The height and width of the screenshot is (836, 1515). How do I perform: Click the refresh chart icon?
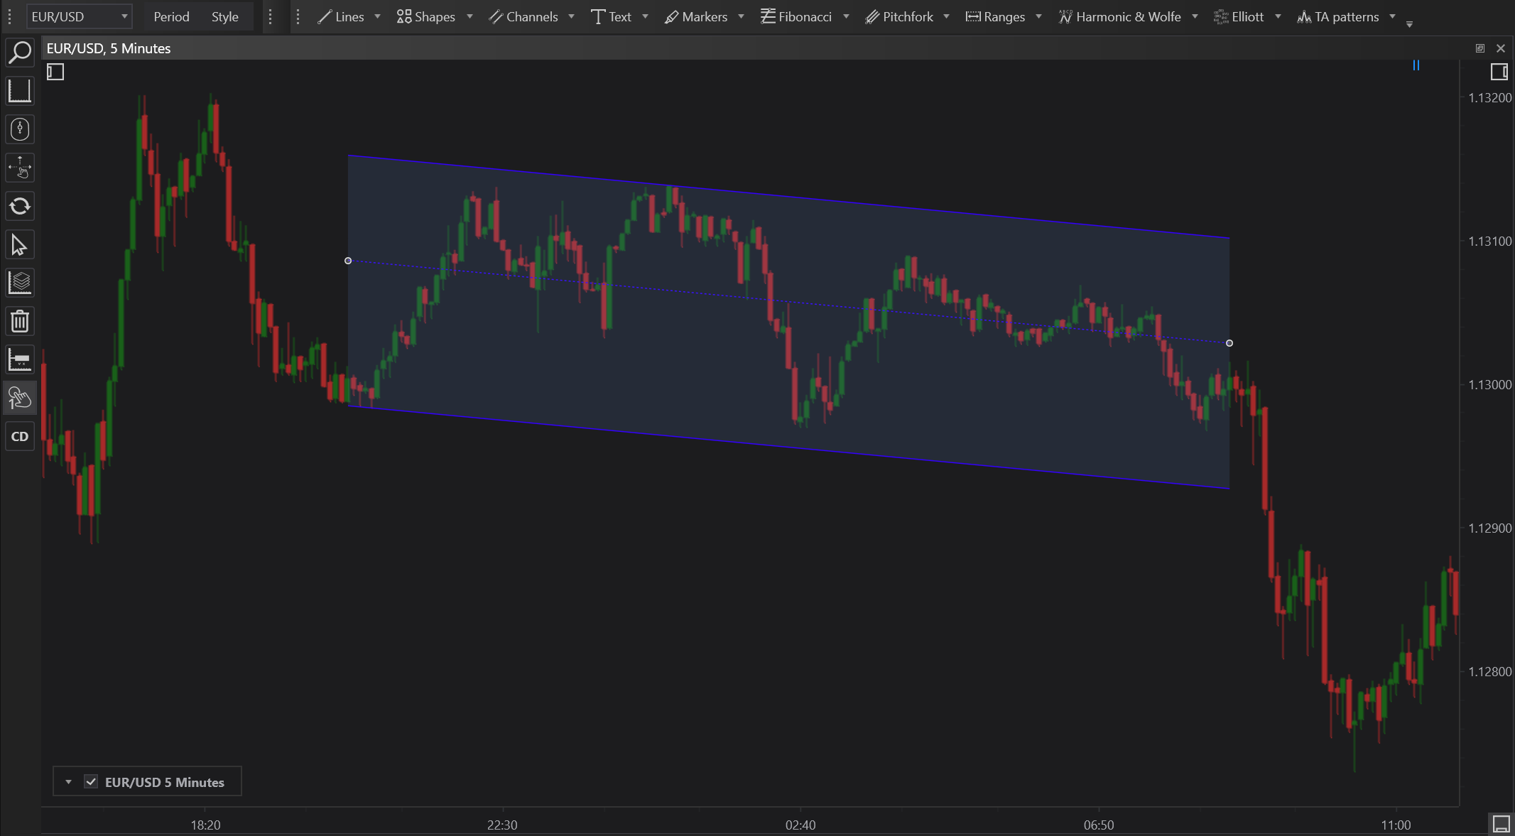tap(20, 206)
